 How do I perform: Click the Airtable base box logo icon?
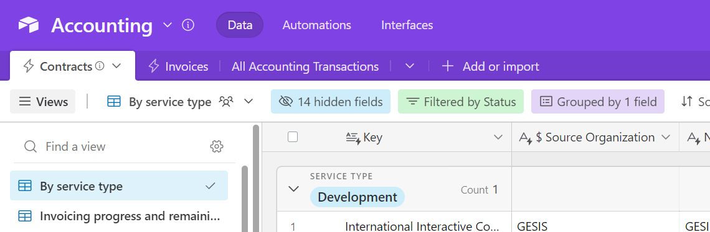[29, 25]
